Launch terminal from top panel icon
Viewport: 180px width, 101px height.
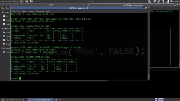(22, 1)
